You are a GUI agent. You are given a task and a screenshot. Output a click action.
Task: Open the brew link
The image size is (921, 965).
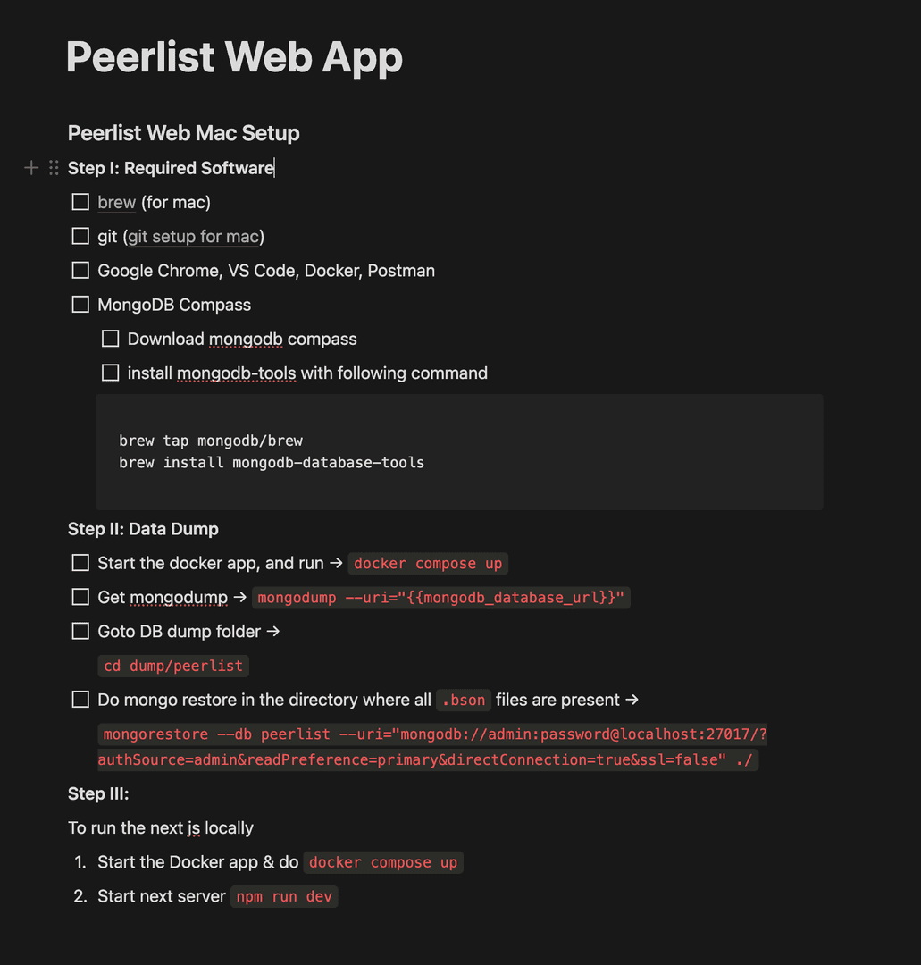click(x=116, y=203)
